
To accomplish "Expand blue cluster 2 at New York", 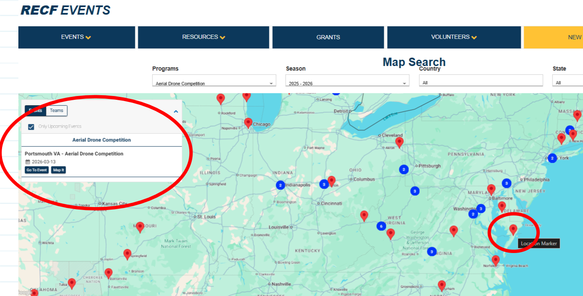I will coord(552,158).
